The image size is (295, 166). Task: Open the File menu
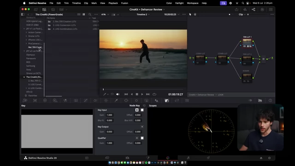[x=51, y=3]
